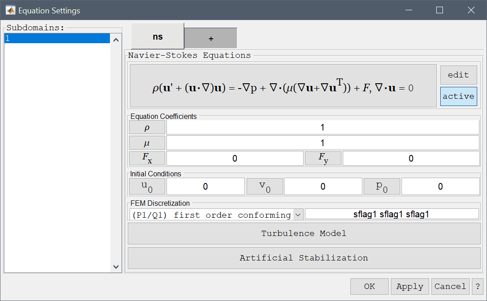Click the u0 initial condition label
Image resolution: width=487 pixels, height=301 pixels.
point(147,187)
